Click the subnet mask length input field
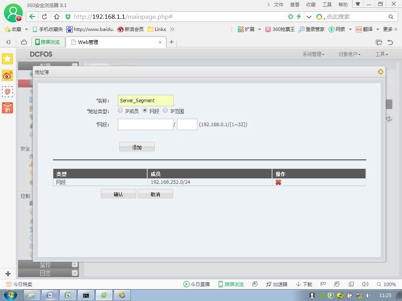 click(x=187, y=124)
